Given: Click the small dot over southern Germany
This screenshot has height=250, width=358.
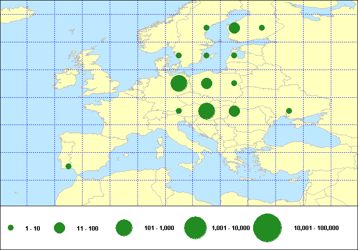Looking at the screenshot, I should [179, 111].
